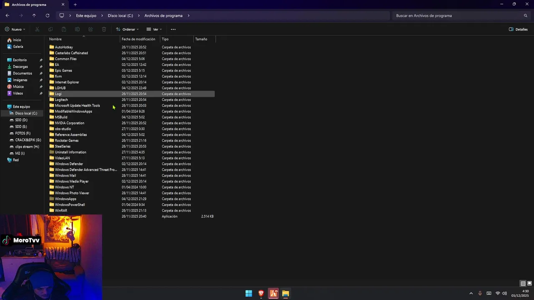
Task: Select CRACK&EPIK (G:) drive
Action: click(28, 140)
